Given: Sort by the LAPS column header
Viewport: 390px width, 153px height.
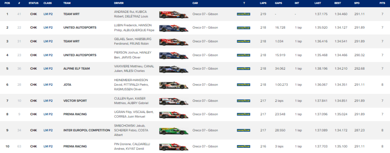Looking at the screenshot, I should pos(263,3).
